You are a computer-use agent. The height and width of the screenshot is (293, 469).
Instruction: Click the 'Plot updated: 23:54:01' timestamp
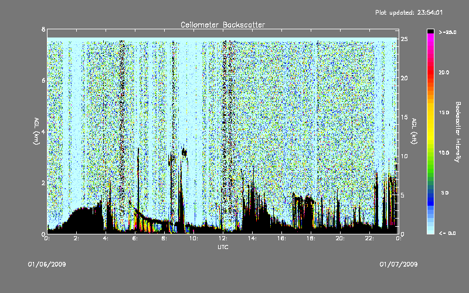pos(409,12)
